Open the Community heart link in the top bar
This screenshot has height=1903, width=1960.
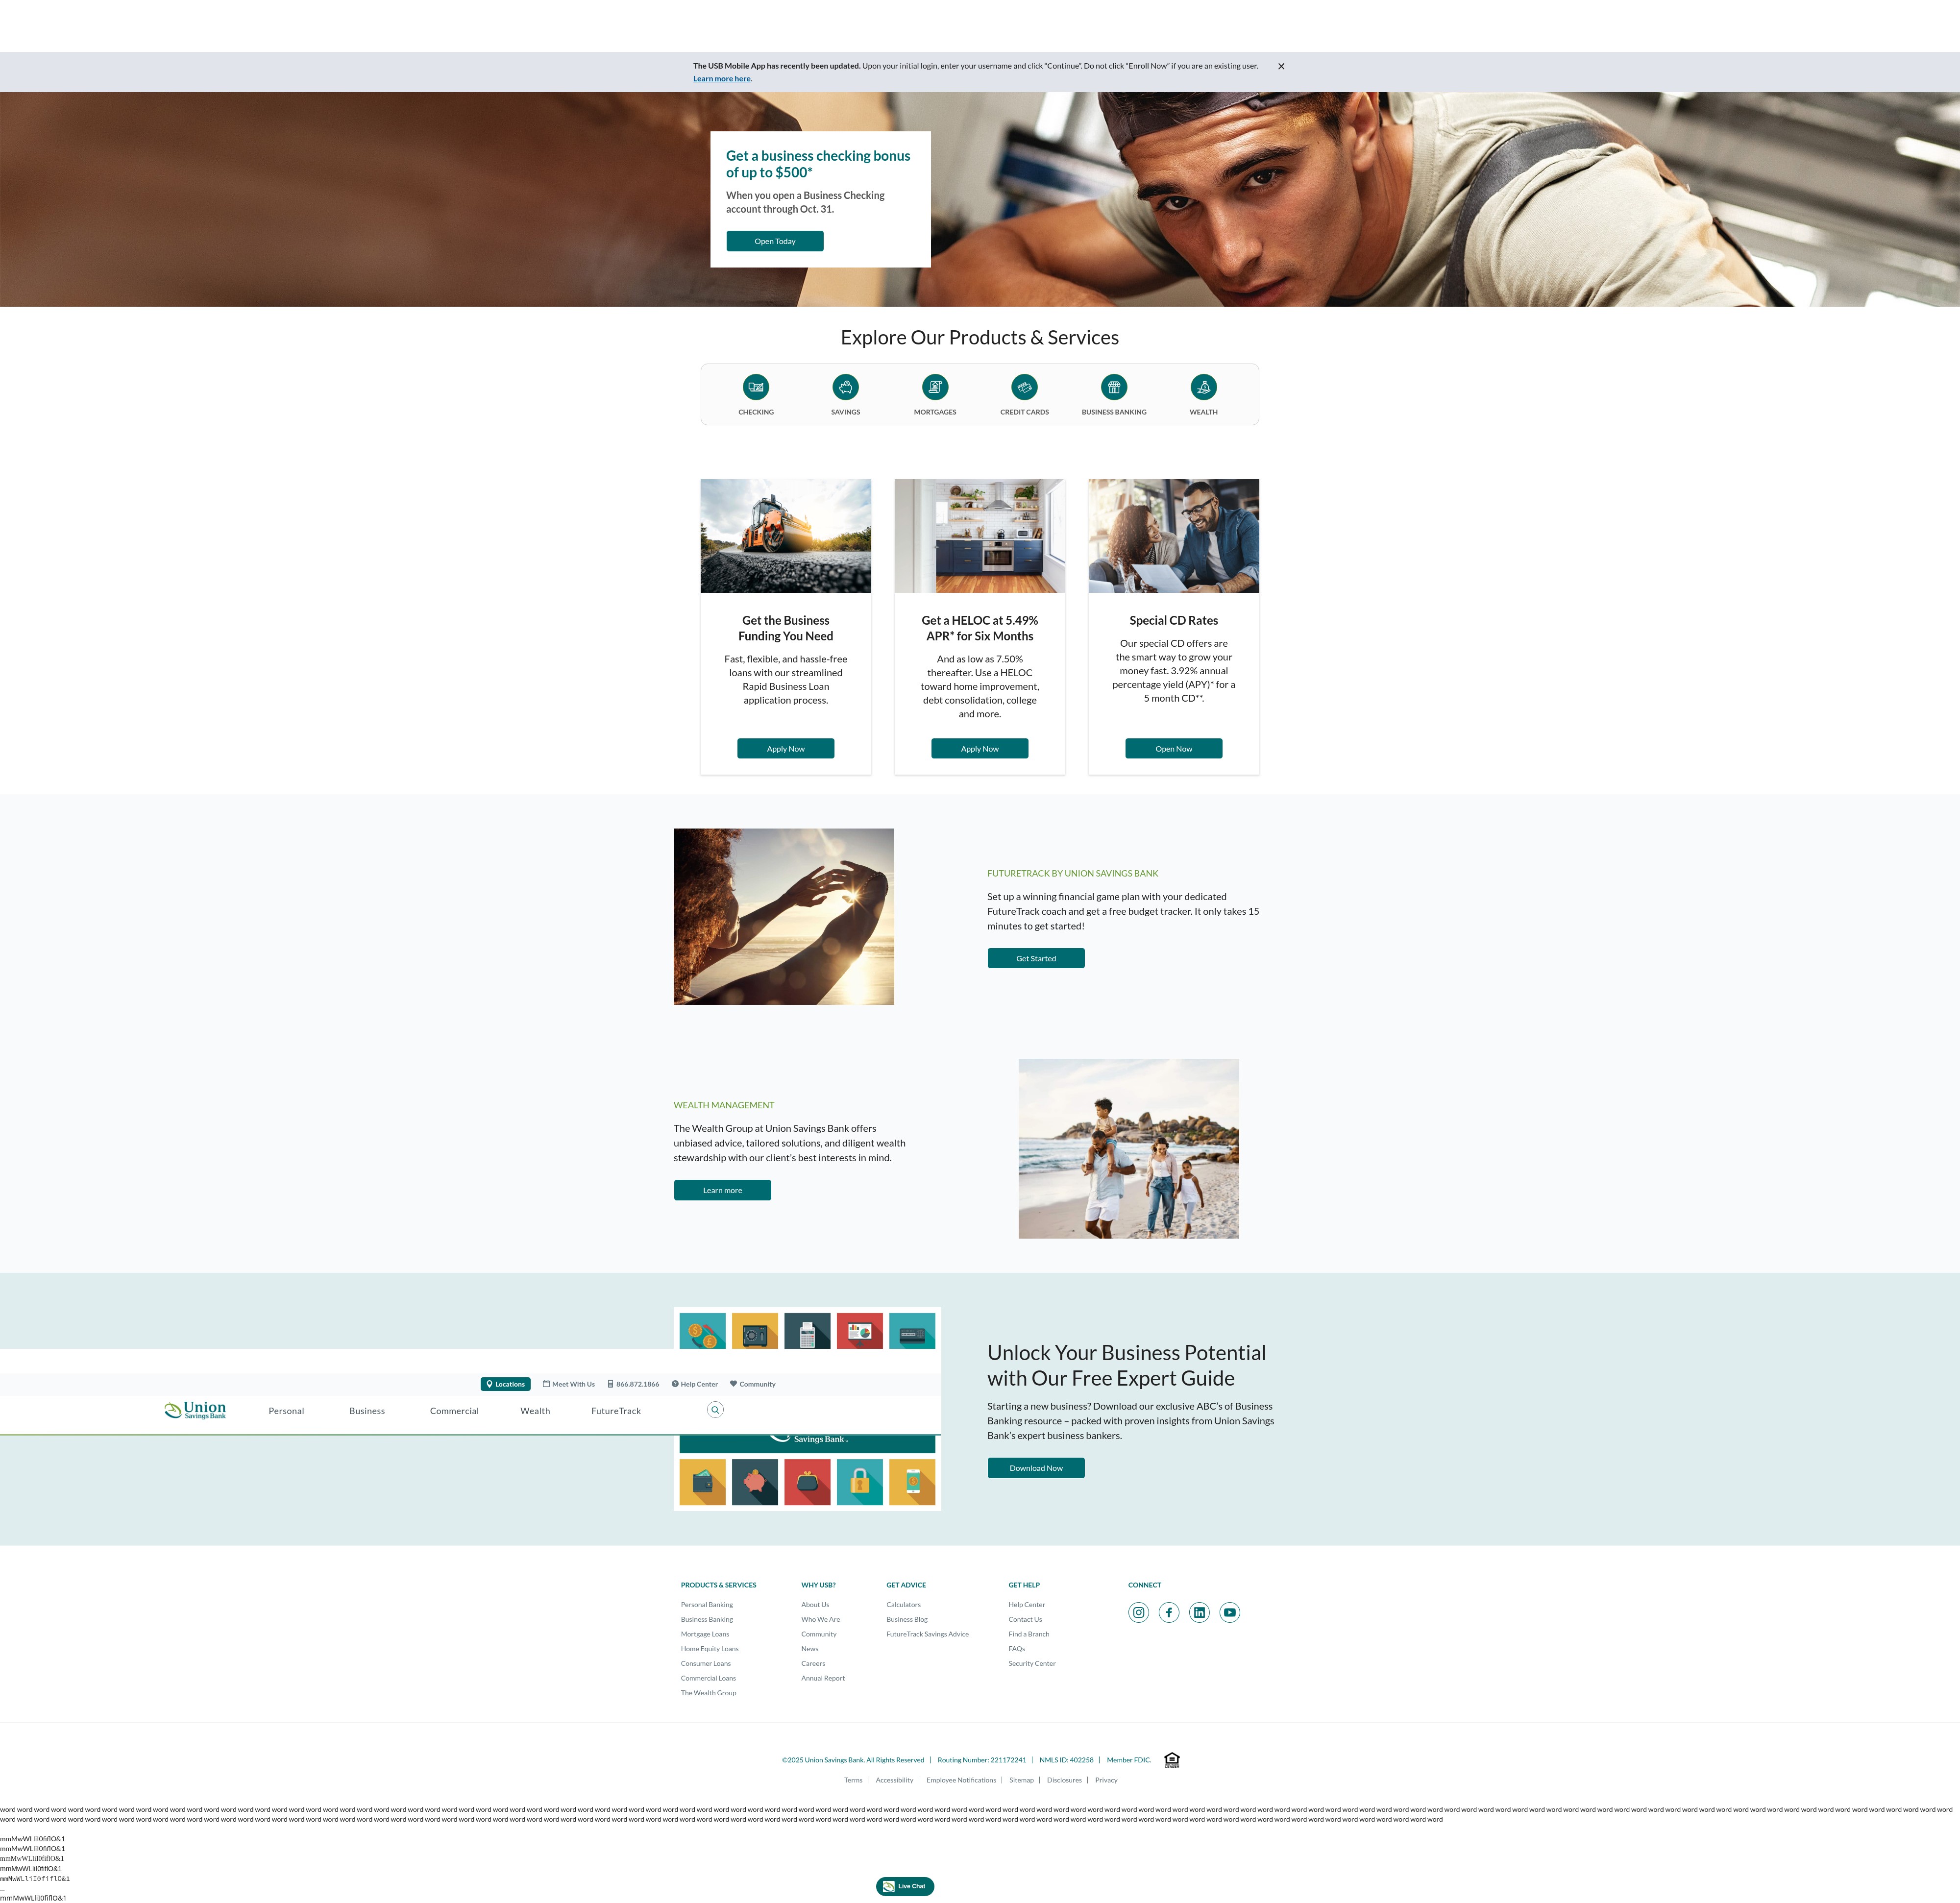[x=752, y=1384]
